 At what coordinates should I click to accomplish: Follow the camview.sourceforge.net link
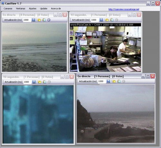(124, 9)
